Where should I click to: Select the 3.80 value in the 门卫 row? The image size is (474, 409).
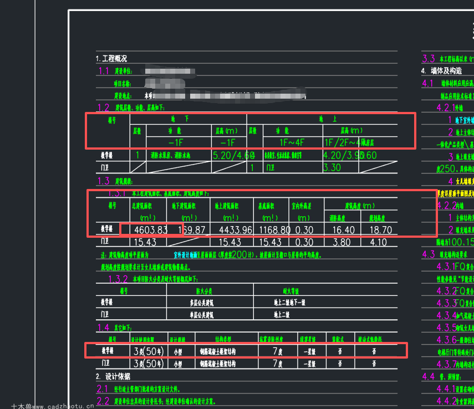(342, 242)
